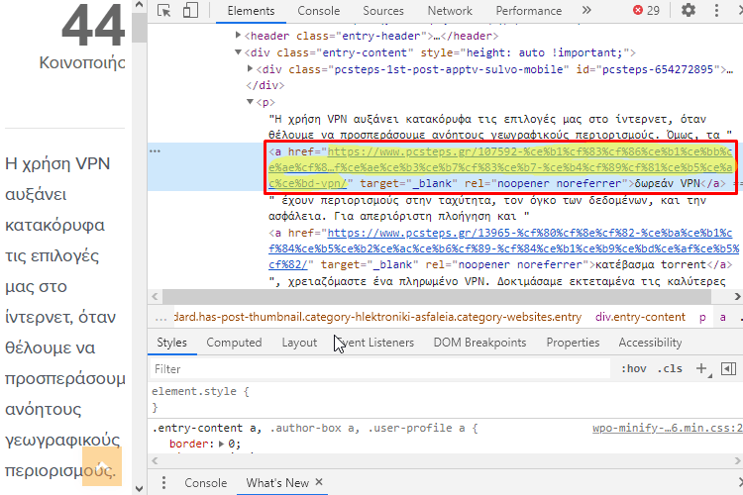Click the .entry-content a selector text
Viewport: 743px width, 495px height.
(x=207, y=429)
